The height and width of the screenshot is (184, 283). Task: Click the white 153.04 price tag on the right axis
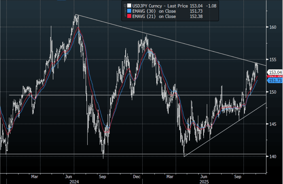tap(275, 72)
